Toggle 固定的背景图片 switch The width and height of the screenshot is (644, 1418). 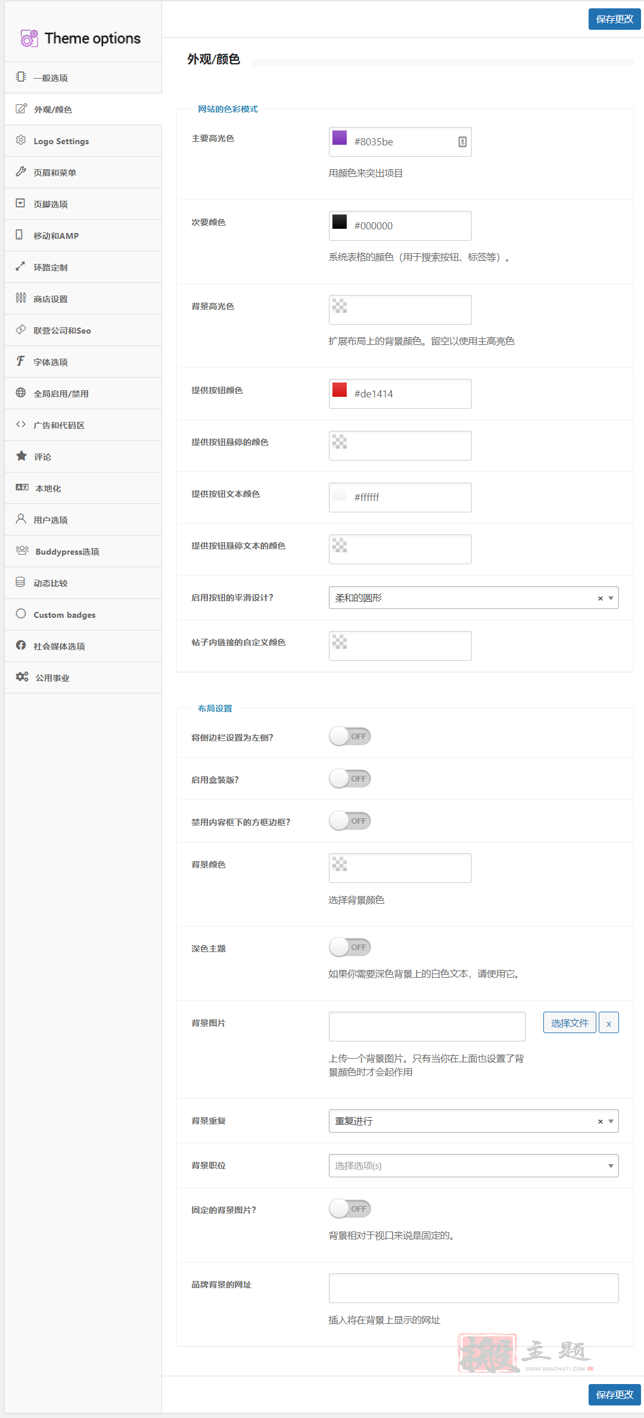350,1209
